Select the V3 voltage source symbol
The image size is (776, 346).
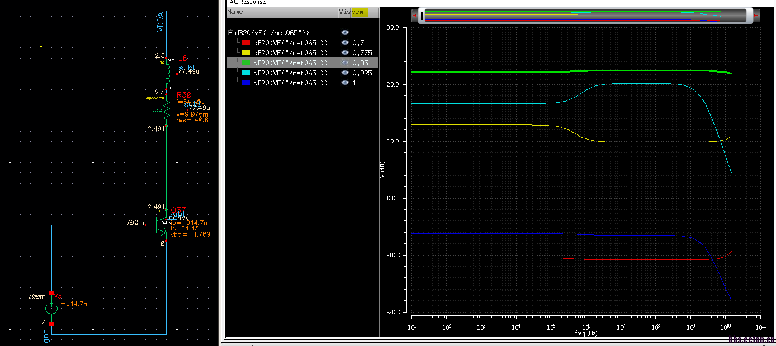point(51,308)
